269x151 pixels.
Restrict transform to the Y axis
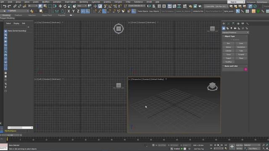(74, 11)
